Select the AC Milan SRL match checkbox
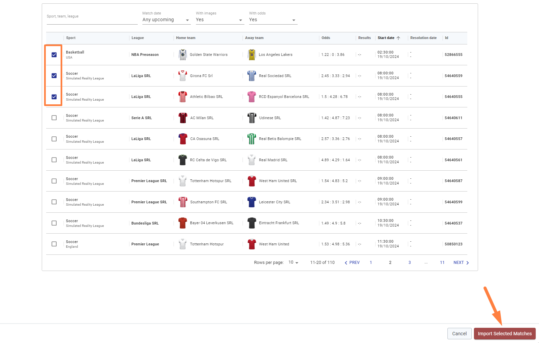Image resolution: width=539 pixels, height=343 pixels. pyautogui.click(x=54, y=118)
